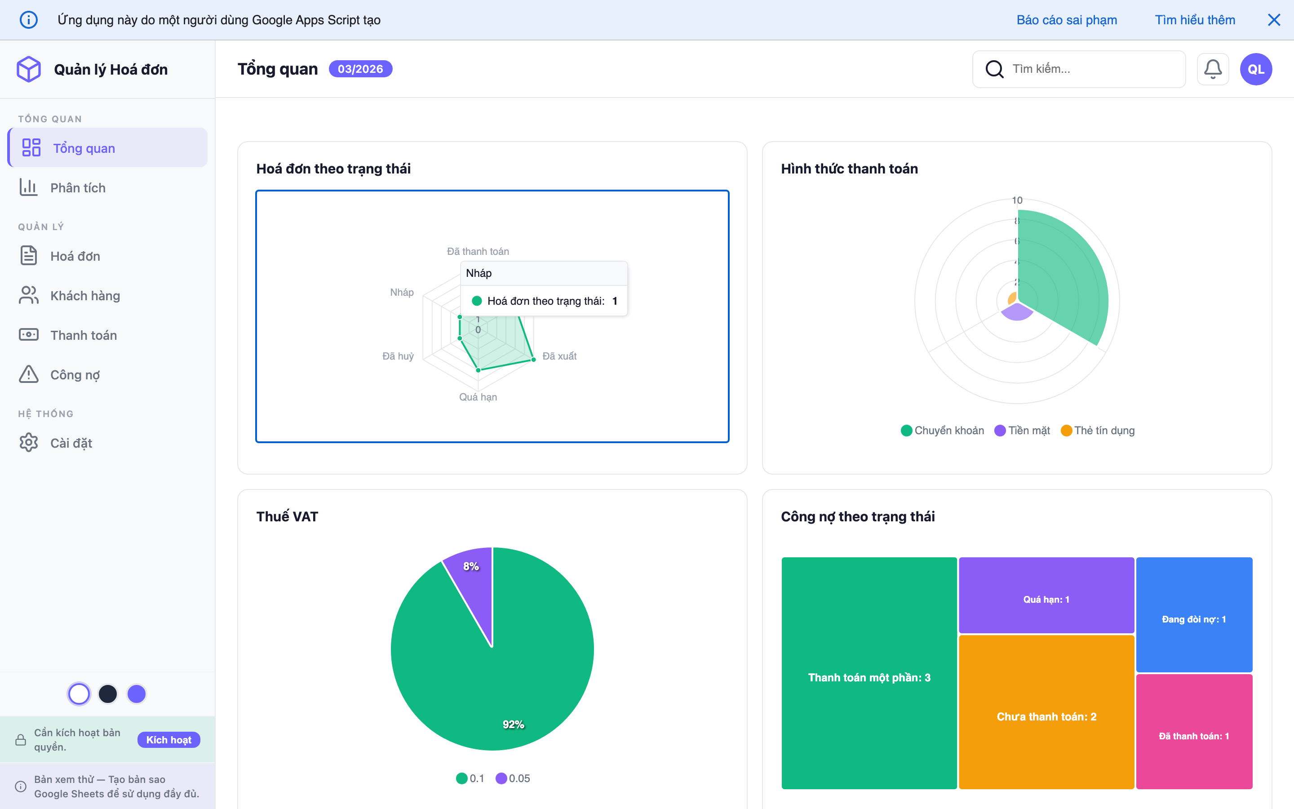Go to the Thanh toán section
Image resolution: width=1294 pixels, height=809 pixels.
coord(84,335)
